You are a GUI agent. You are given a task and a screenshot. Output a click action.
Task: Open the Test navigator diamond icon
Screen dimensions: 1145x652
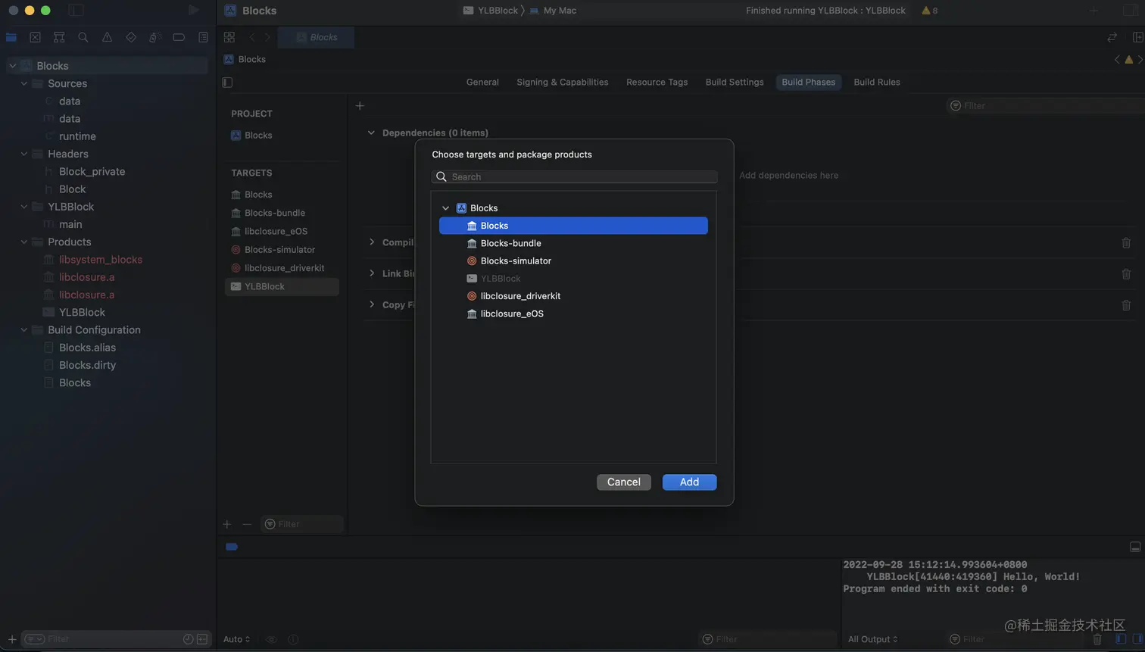pyautogui.click(x=131, y=37)
